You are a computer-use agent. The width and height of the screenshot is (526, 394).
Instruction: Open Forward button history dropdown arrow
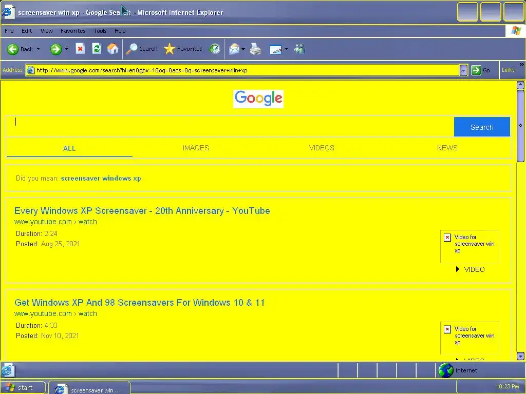[x=66, y=49]
